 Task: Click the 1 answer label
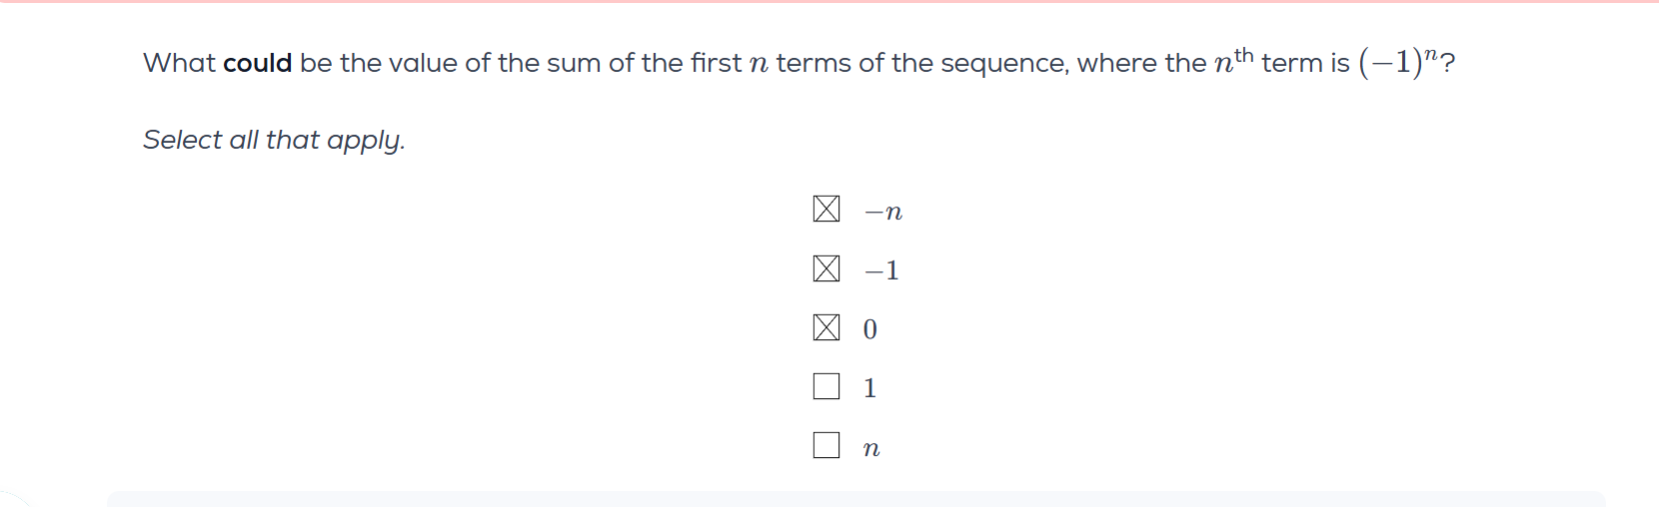[869, 388]
